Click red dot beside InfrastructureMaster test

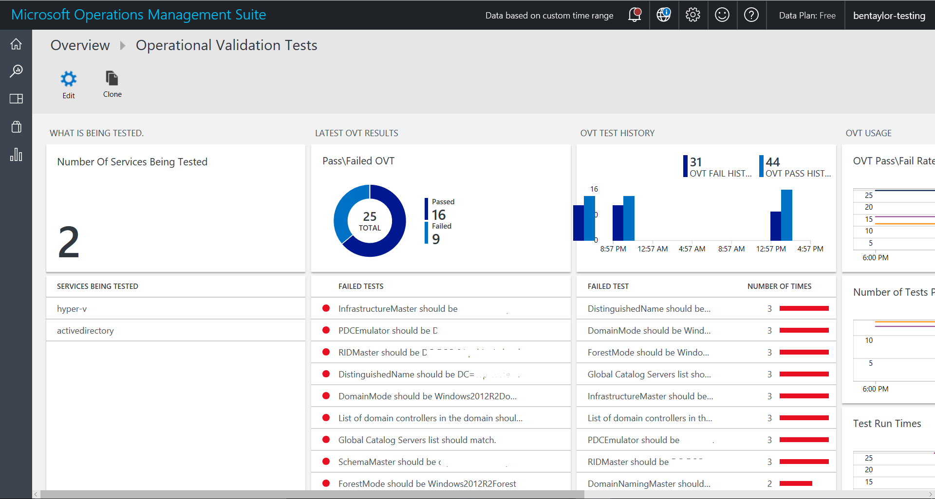pos(326,308)
